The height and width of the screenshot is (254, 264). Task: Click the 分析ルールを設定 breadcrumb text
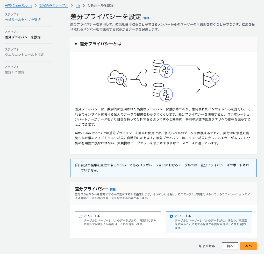pyautogui.click(x=100, y=5)
